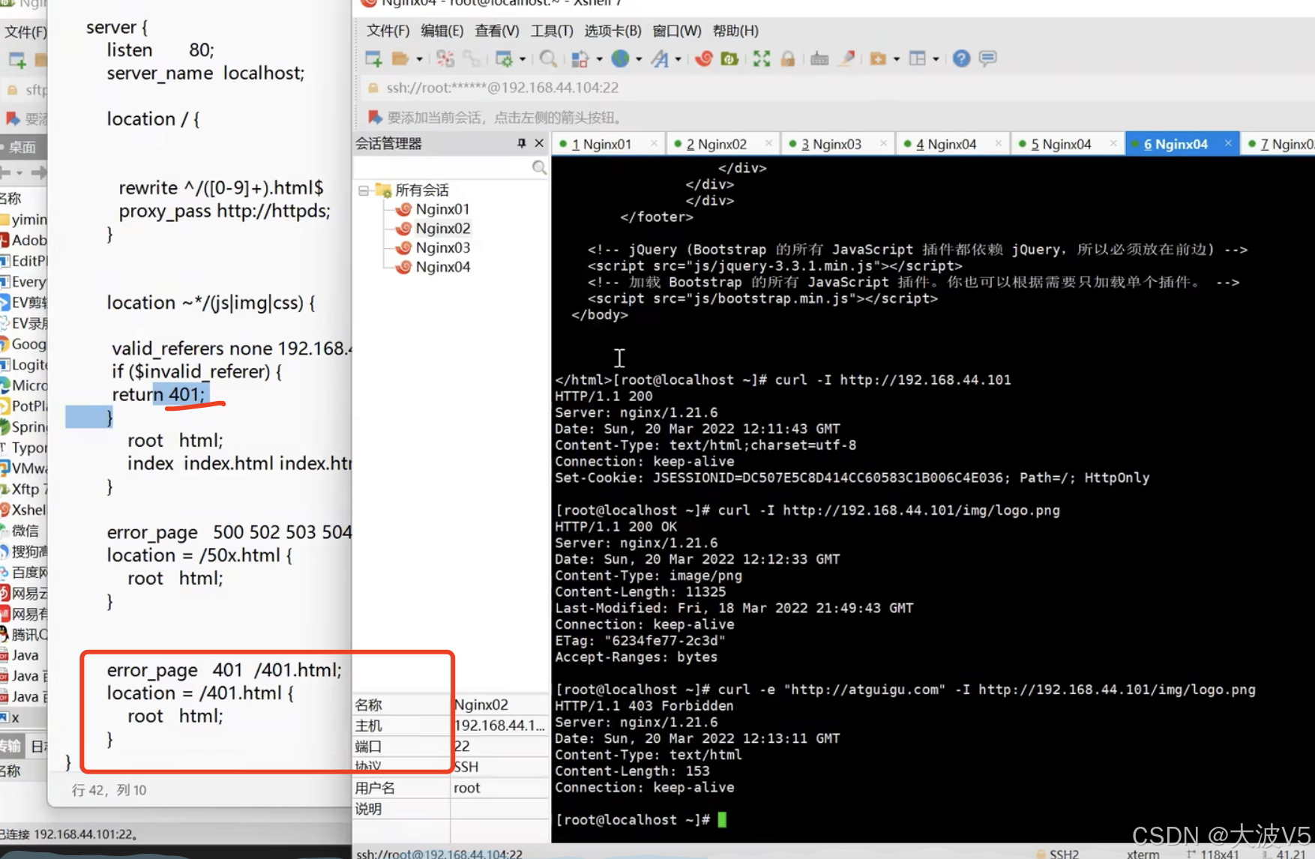Switch to the 4 Nginx04 tab
Image resolution: width=1315 pixels, height=859 pixels.
[945, 144]
